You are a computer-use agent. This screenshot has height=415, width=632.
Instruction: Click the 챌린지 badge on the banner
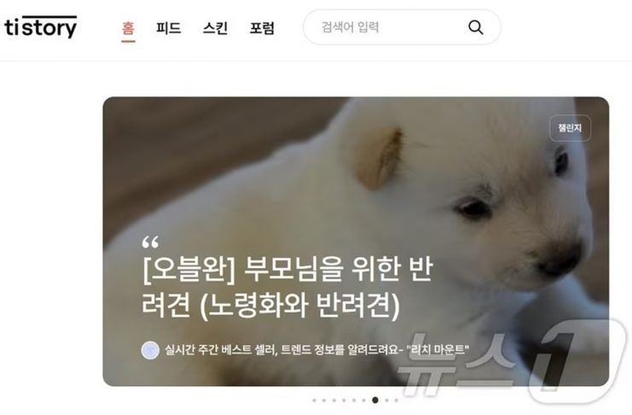click(570, 128)
